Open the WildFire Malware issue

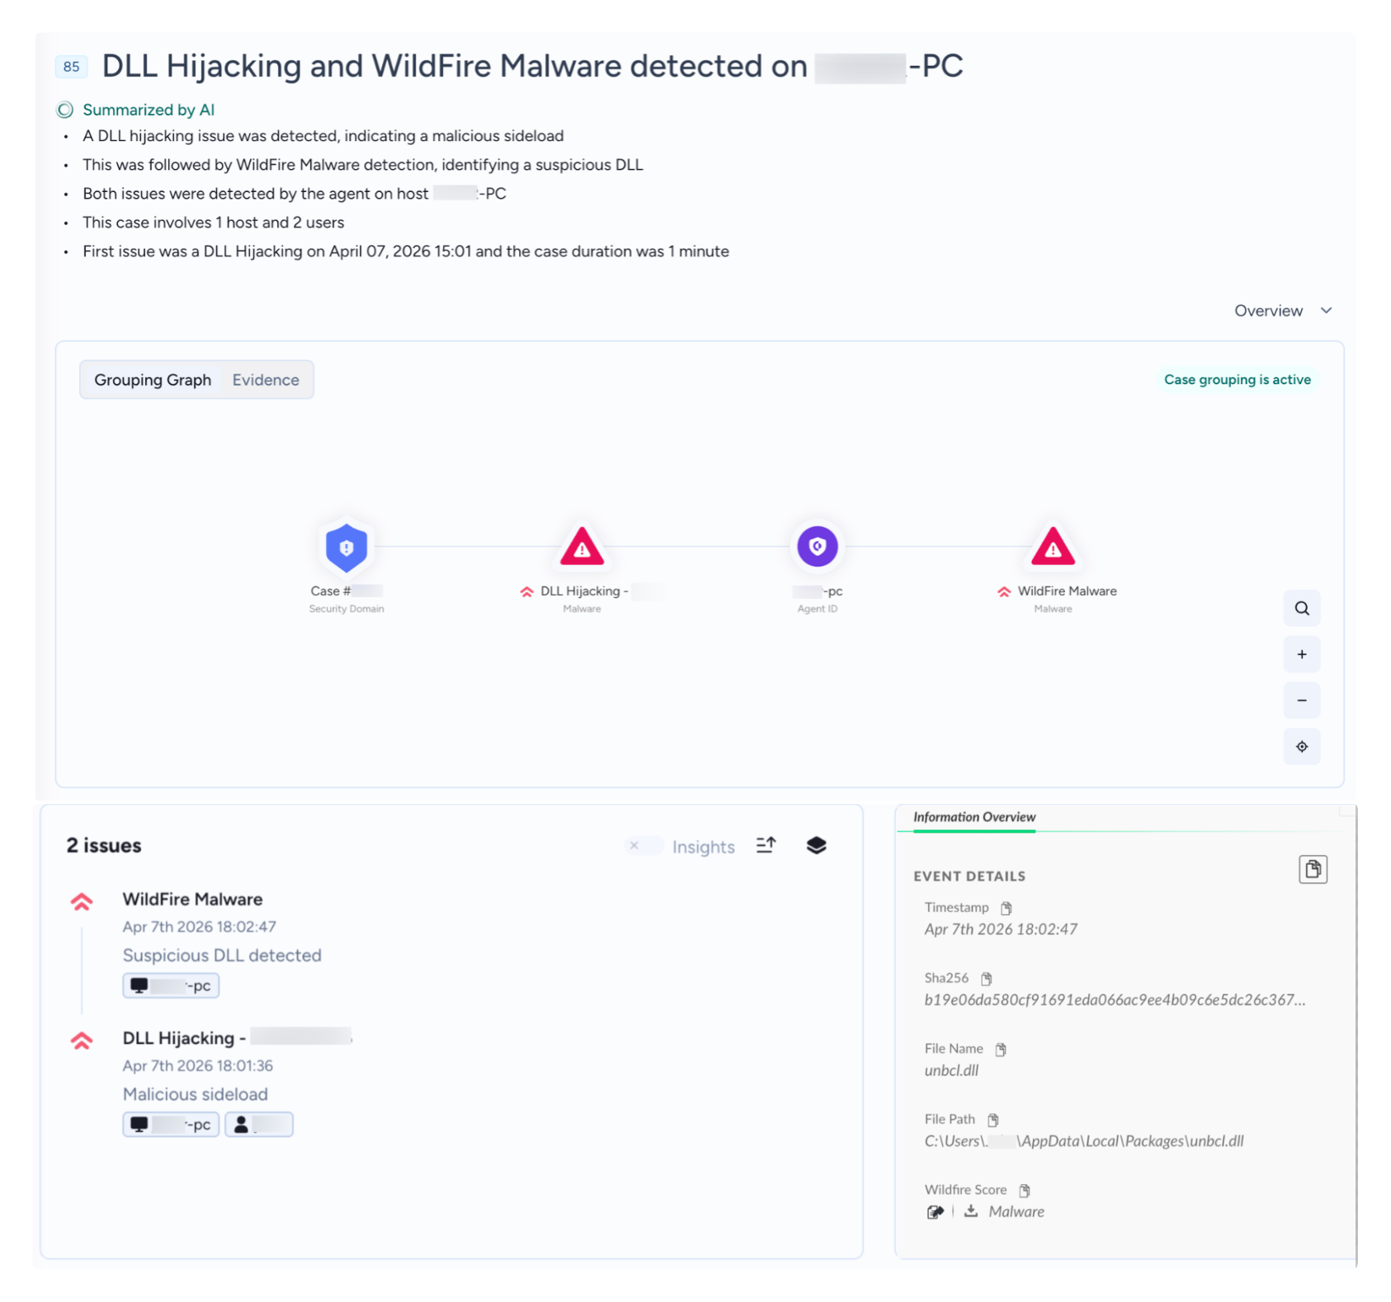coord(192,900)
